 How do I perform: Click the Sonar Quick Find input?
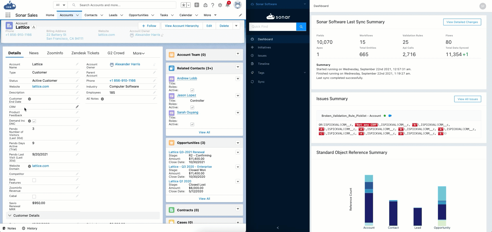point(273,27)
